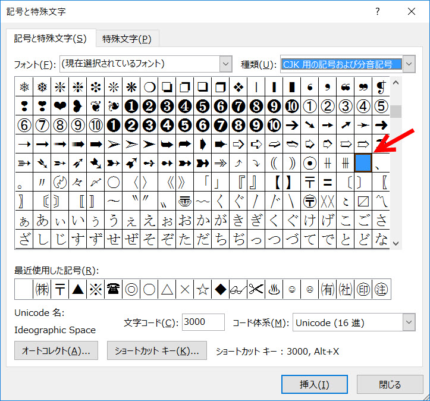Select the highlighted blue Ideographic Space cell

coord(363,162)
